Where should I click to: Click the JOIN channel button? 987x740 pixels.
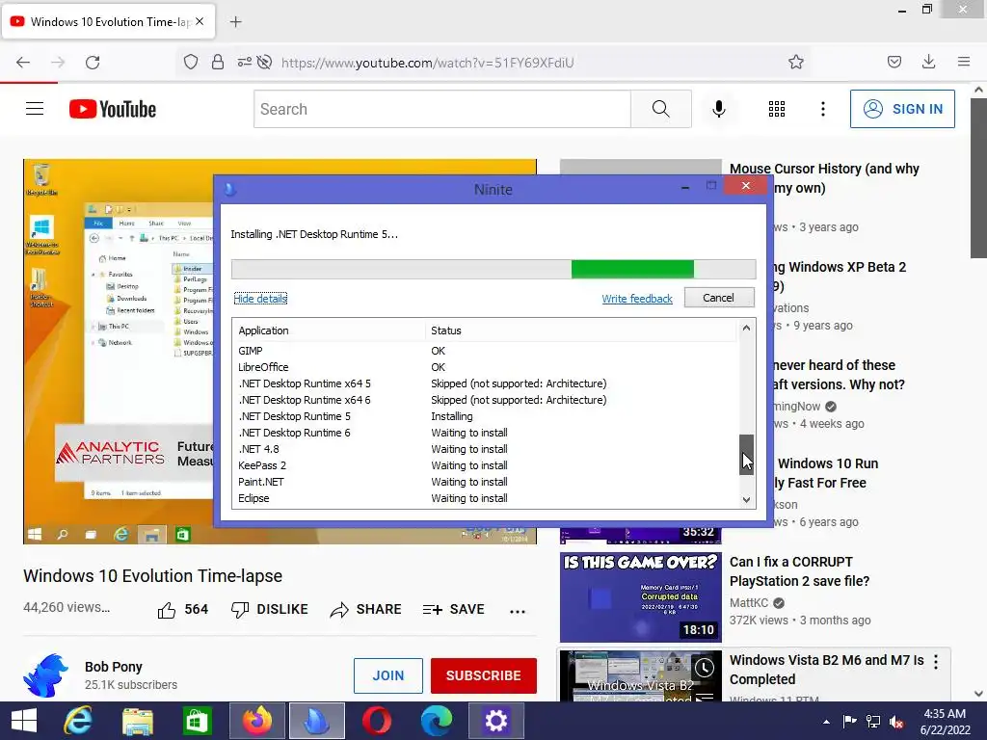coord(387,675)
